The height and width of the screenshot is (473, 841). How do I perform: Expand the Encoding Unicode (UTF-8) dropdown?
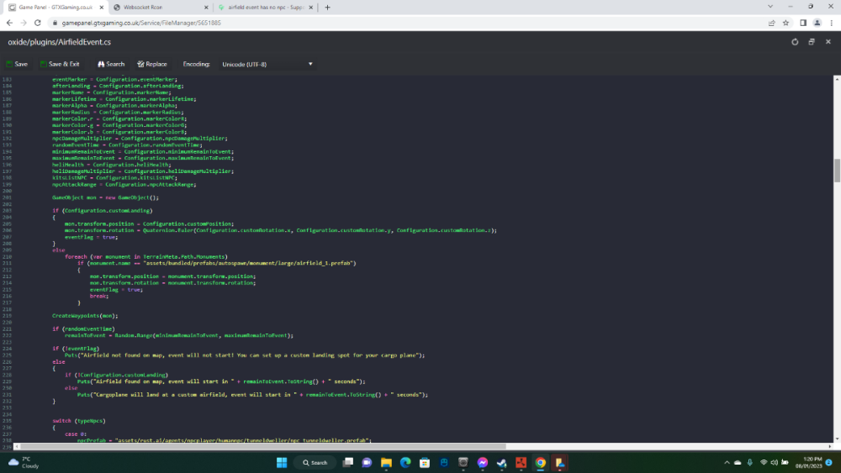click(267, 64)
